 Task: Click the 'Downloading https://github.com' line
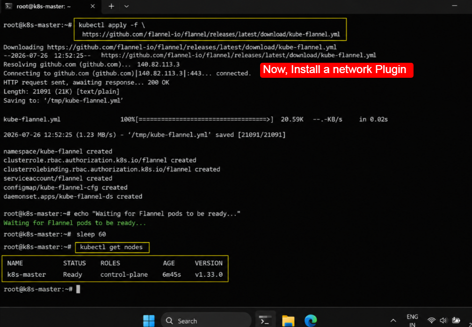click(x=170, y=47)
